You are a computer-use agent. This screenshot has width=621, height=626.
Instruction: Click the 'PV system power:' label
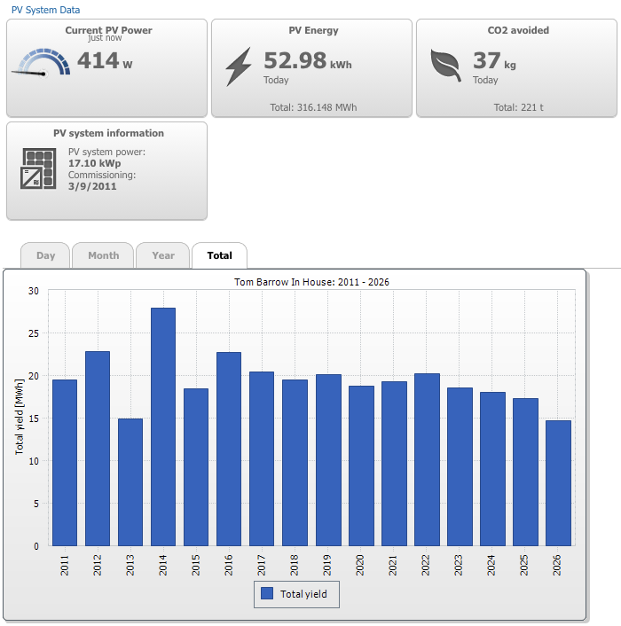(106, 153)
